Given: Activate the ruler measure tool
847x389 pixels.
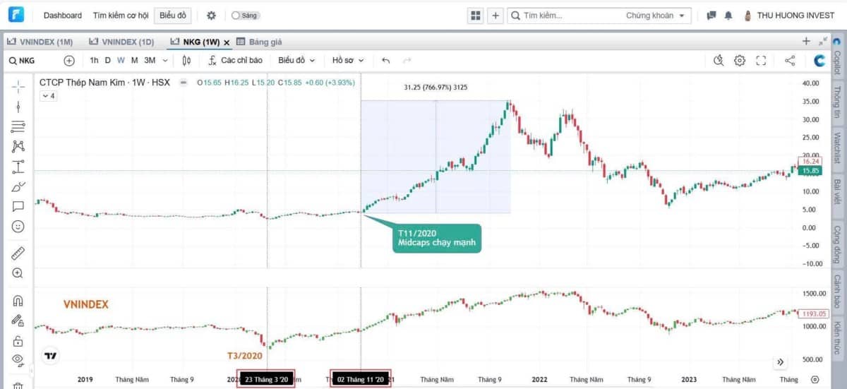Looking at the screenshot, I should coord(18,253).
